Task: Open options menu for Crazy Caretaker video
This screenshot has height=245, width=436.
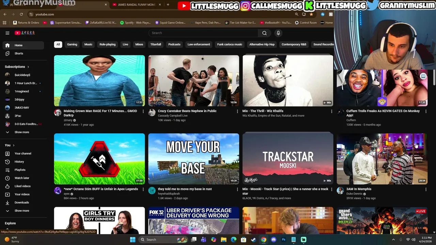Action: point(237,111)
